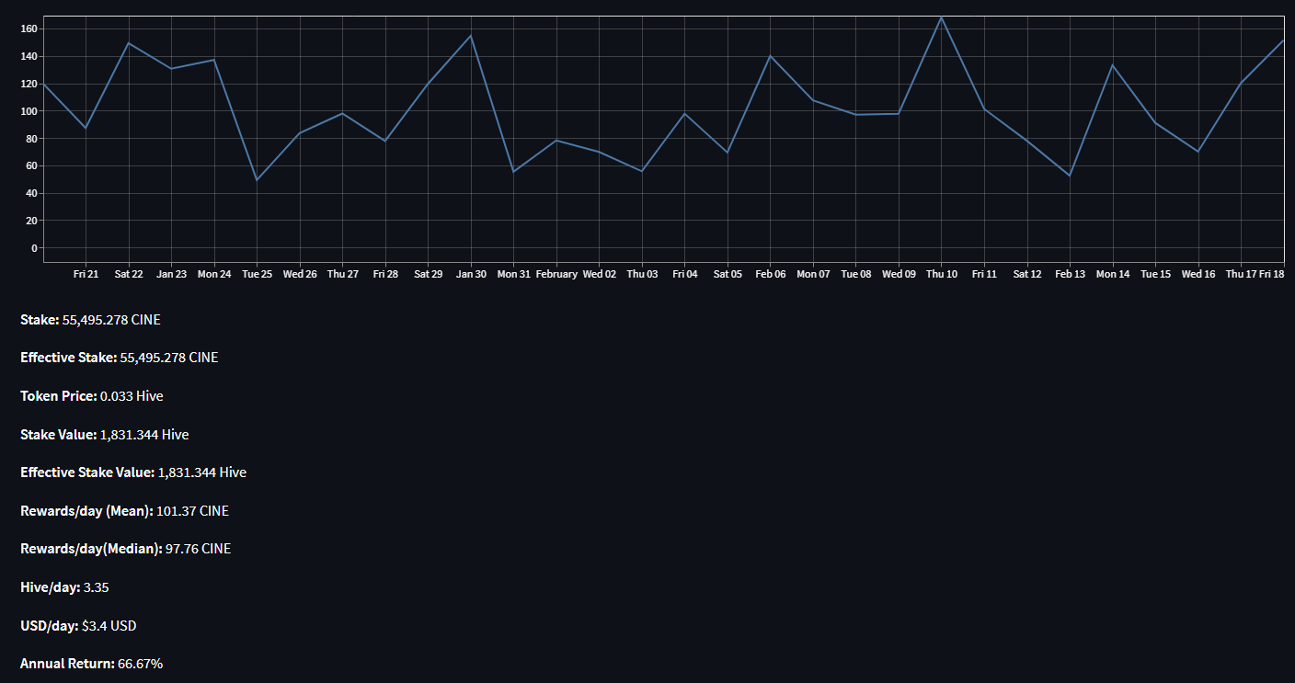Viewport: 1295px width, 683px height.
Task: Select the 'Token Price: 0.033 Hive' text
Action: (x=92, y=396)
